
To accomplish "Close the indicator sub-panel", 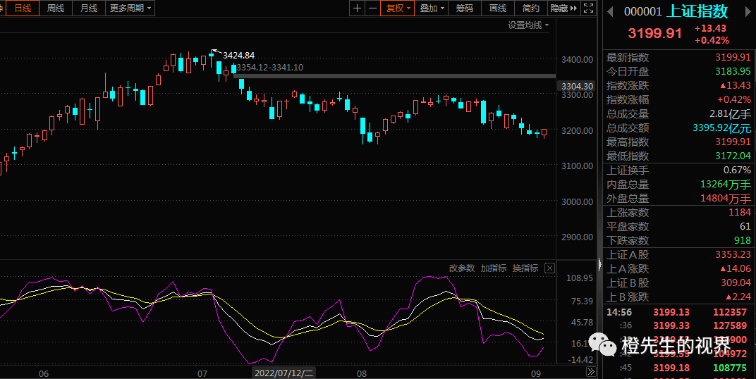I will (x=549, y=268).
